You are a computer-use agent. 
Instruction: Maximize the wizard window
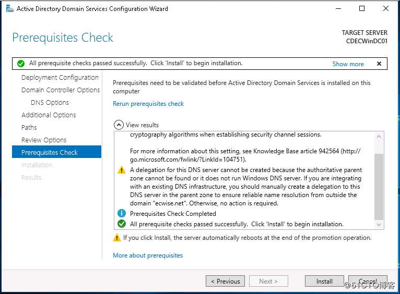point(362,9)
